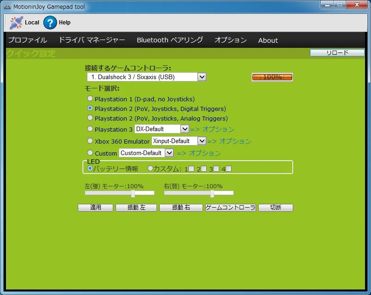Click the 振動 左 button

click(x=136, y=208)
